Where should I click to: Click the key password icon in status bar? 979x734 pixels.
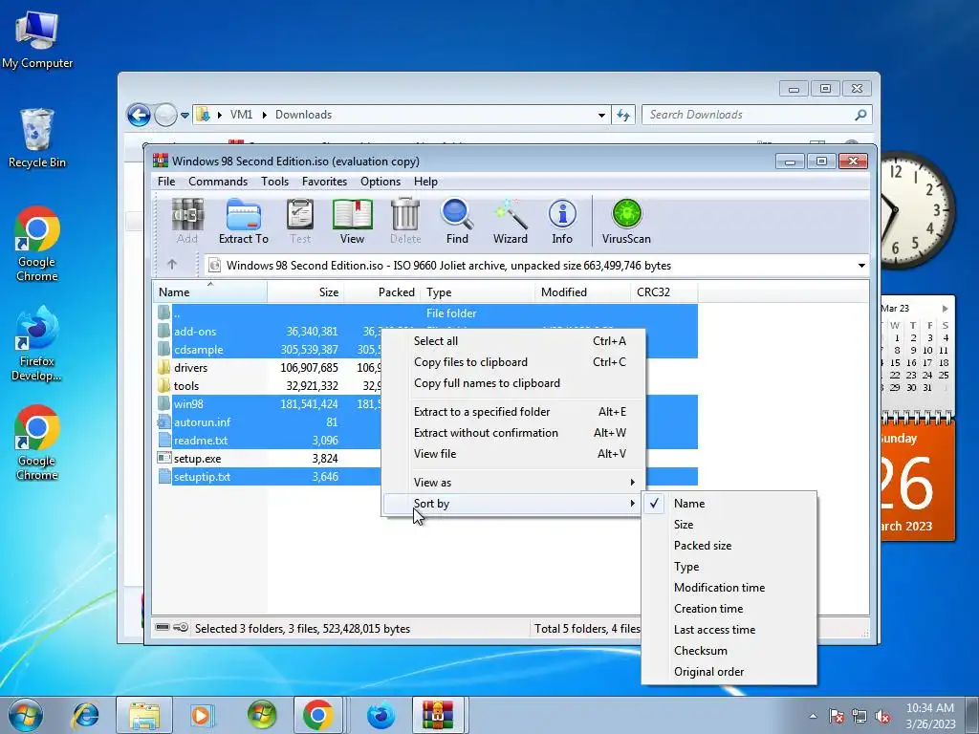tap(181, 627)
